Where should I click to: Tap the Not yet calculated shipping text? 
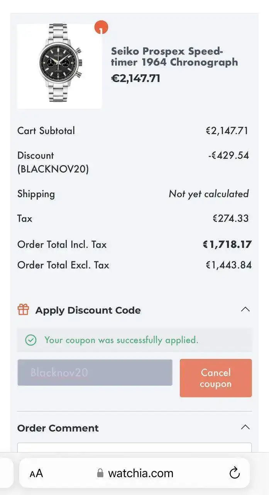tap(208, 194)
